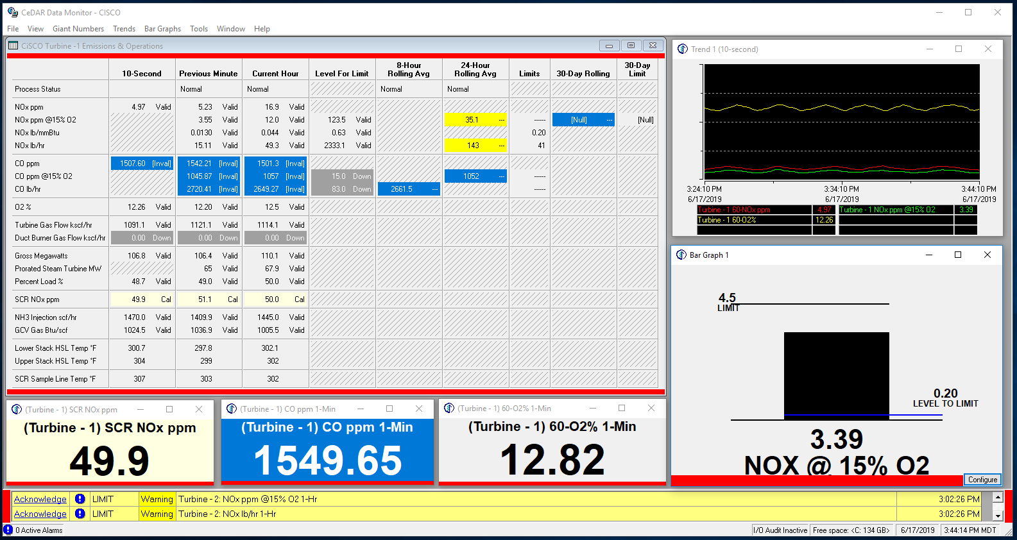The height and width of the screenshot is (540, 1017).
Task: Click the trend chart plot area
Action: [x=842, y=122]
